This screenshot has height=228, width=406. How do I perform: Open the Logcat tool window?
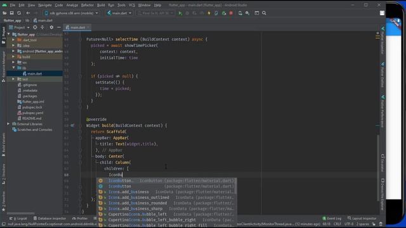(x=18, y=218)
